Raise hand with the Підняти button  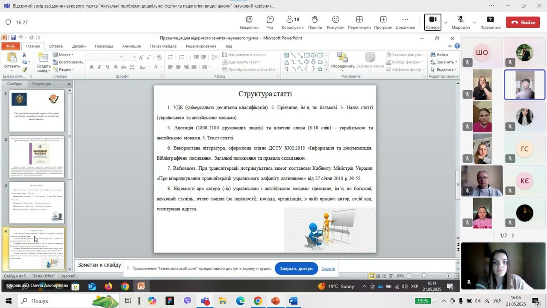(315, 22)
